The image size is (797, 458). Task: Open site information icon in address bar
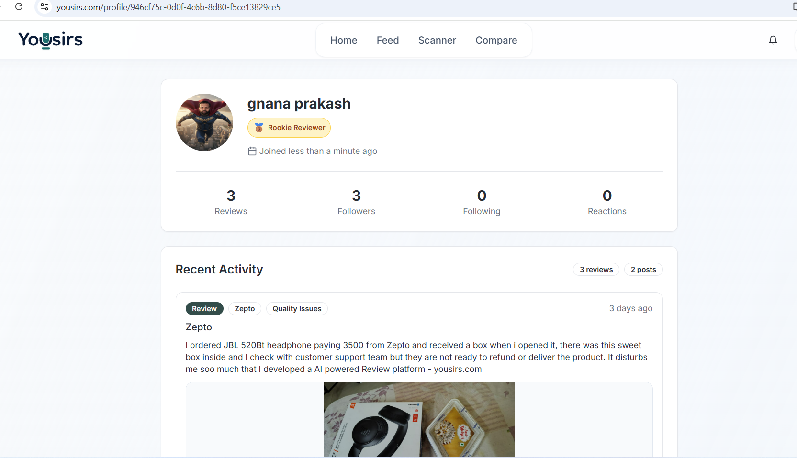[x=45, y=7]
